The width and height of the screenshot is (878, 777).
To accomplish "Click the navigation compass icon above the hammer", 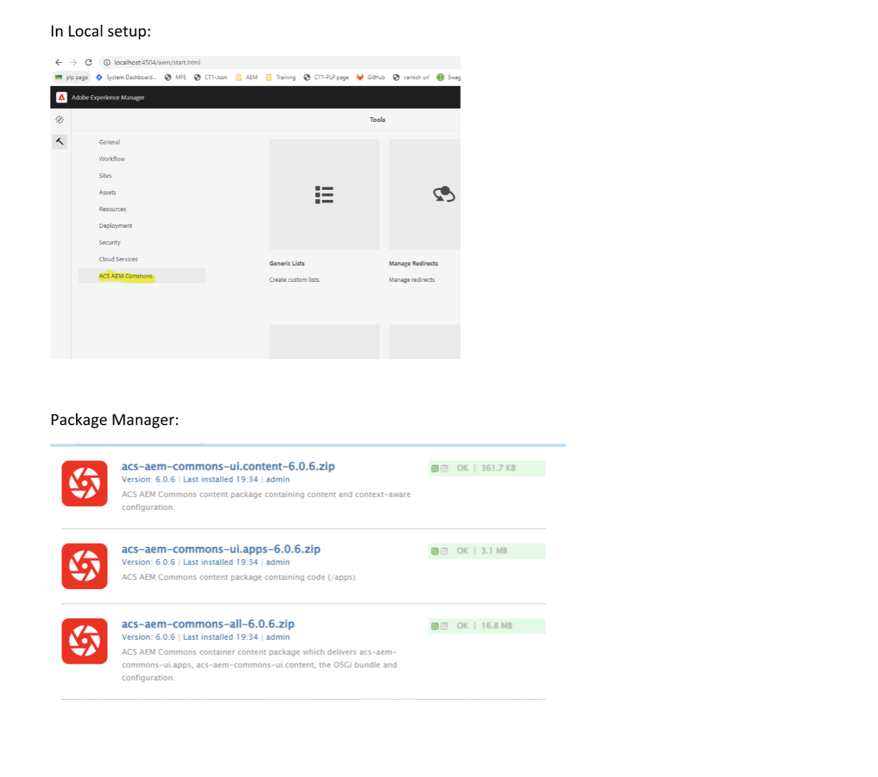I will tap(59, 119).
